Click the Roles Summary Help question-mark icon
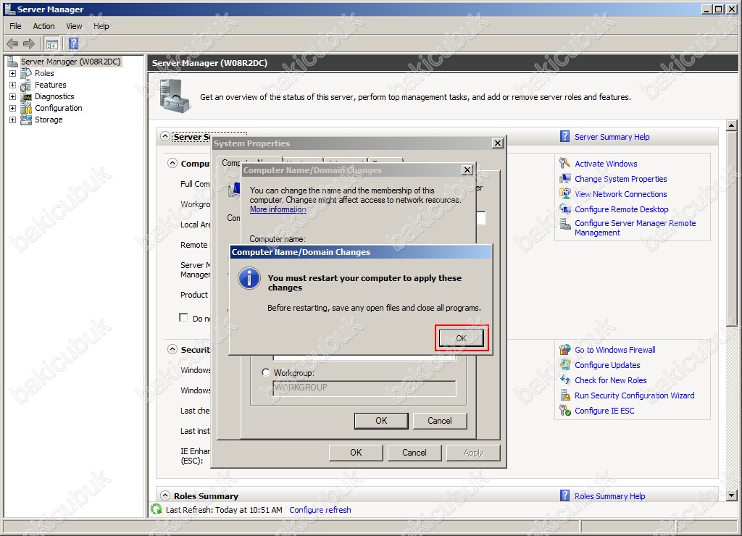742x536 pixels. pyautogui.click(x=564, y=495)
